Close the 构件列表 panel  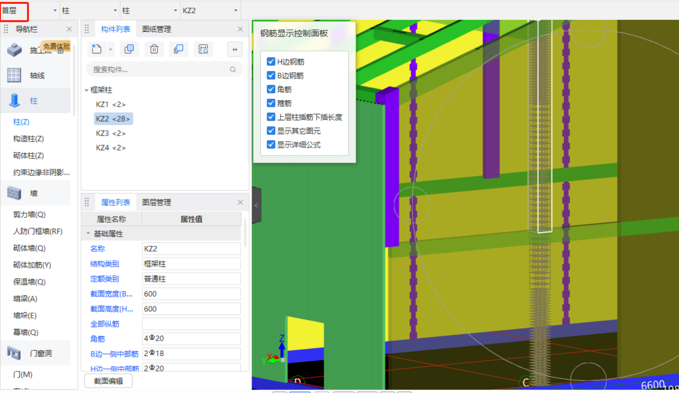[240, 29]
